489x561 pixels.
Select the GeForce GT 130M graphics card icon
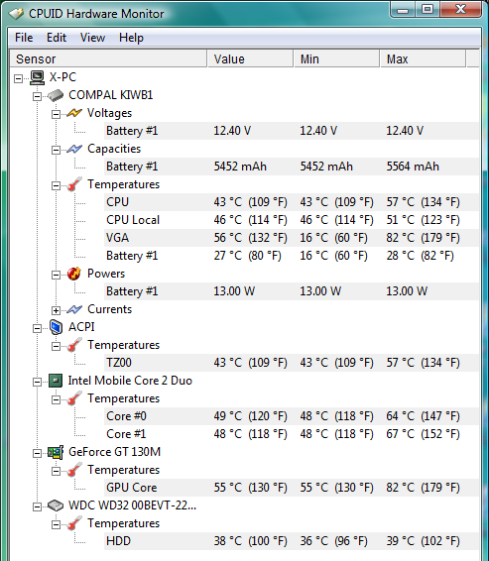click(56, 452)
